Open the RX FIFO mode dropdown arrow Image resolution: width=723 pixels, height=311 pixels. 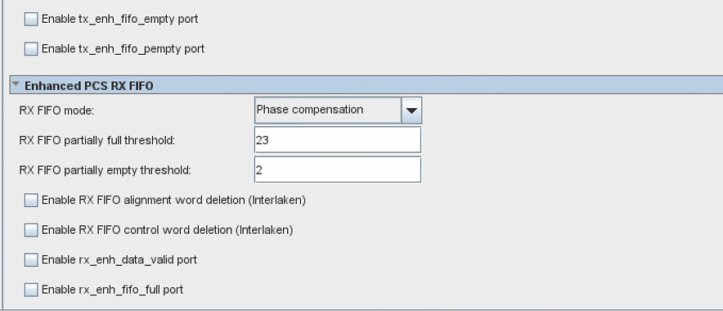tap(411, 110)
